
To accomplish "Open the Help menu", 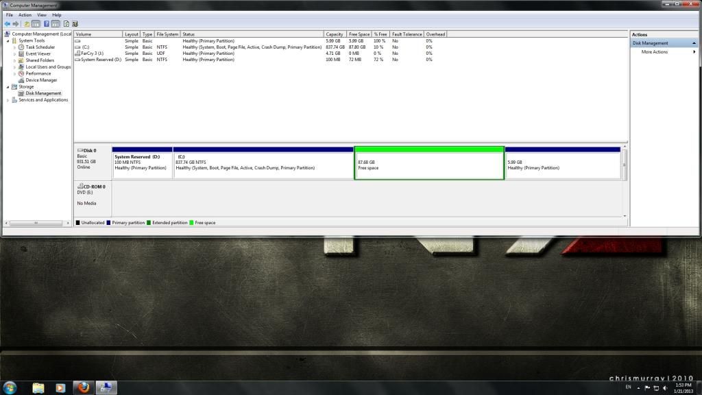I will [57, 15].
